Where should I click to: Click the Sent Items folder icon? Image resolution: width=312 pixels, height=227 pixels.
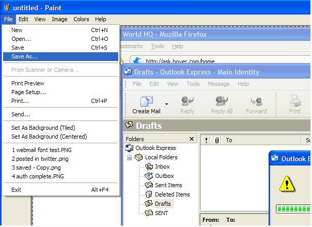coord(149,185)
